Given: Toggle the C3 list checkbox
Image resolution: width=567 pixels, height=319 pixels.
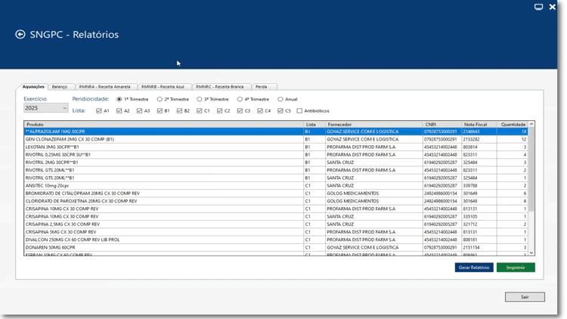Looking at the screenshot, I should [240, 111].
